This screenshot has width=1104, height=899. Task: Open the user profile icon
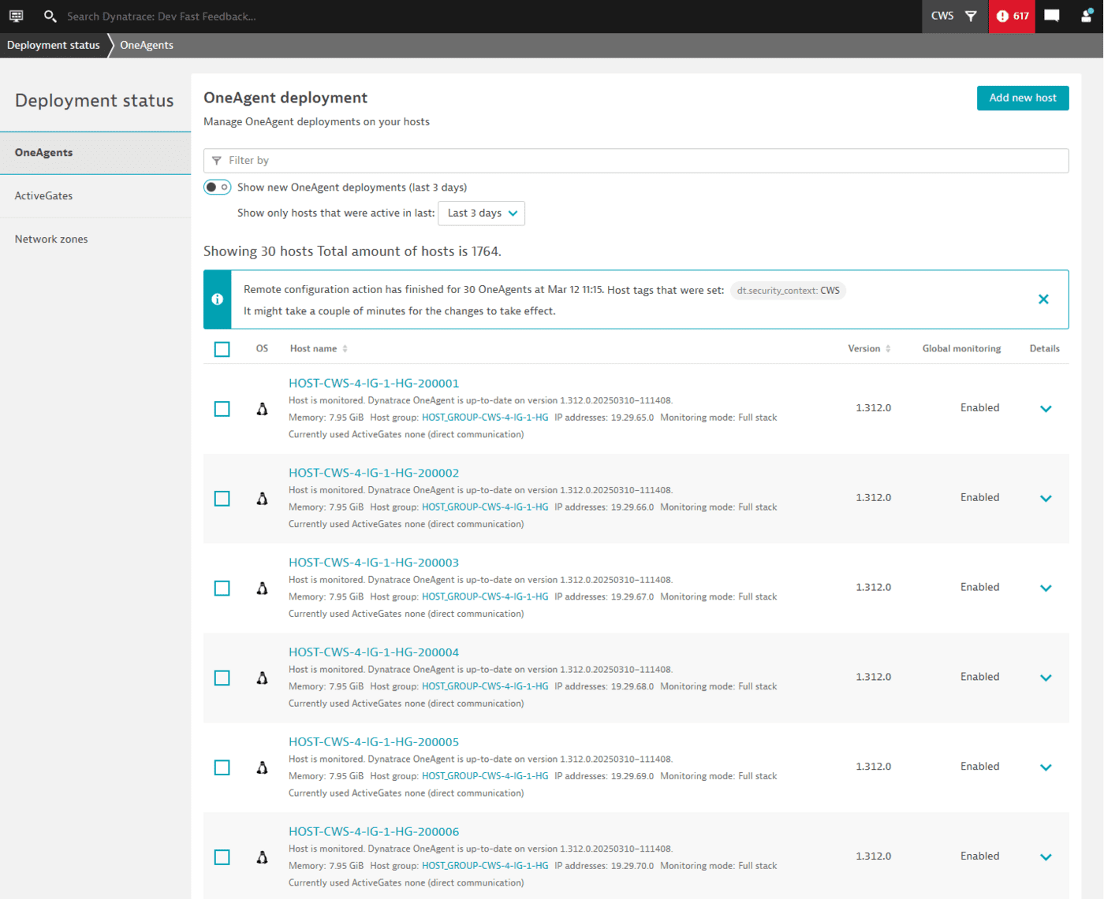point(1087,16)
